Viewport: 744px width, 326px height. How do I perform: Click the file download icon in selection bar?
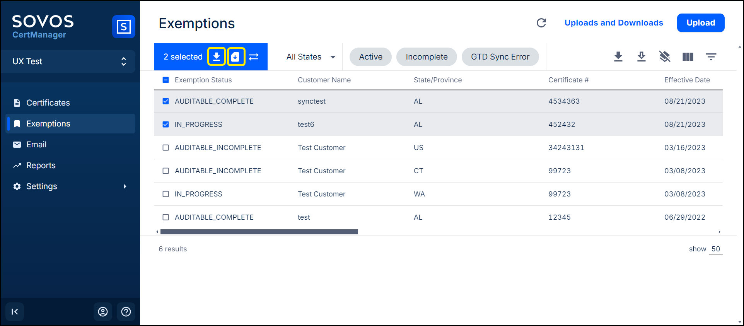[x=235, y=57]
